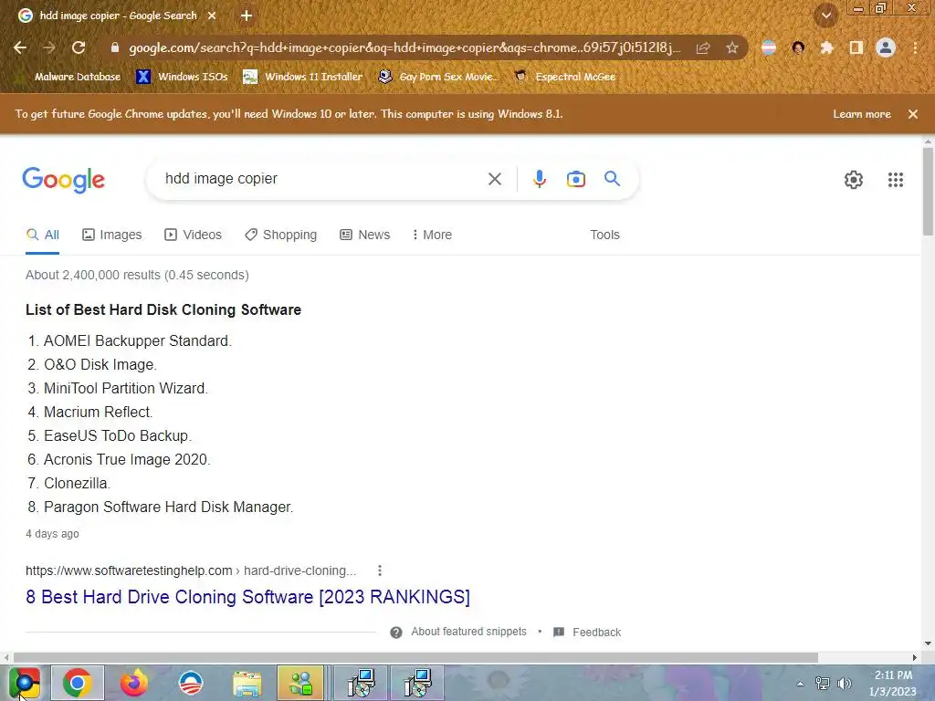Image resolution: width=935 pixels, height=701 pixels.
Task: Search by image with the camera icon
Action: click(x=575, y=179)
